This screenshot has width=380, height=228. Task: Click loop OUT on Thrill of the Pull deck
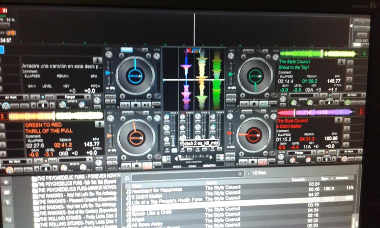(x=52, y=161)
